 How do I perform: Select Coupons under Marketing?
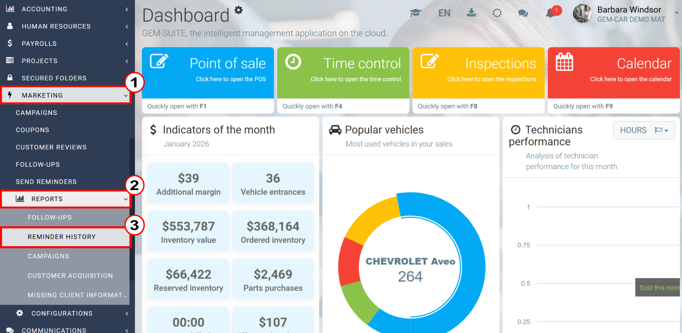(x=32, y=130)
